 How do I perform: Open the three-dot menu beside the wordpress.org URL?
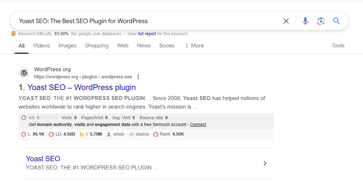tap(138, 77)
